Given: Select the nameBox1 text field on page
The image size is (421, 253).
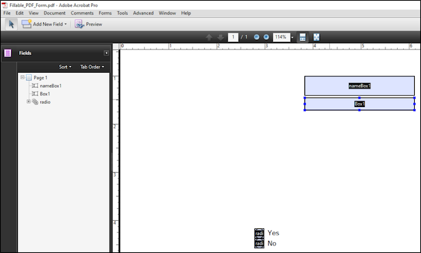Looking at the screenshot, I should [x=359, y=86].
